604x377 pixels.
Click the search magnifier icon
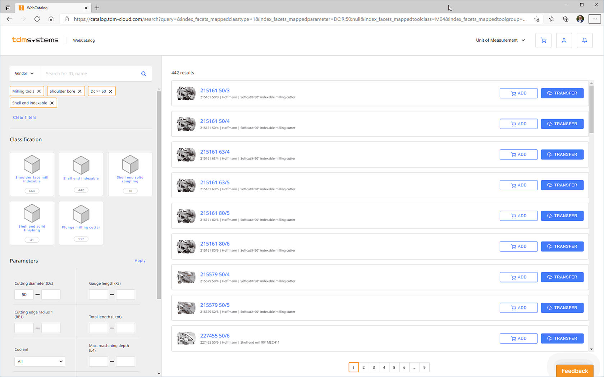(143, 74)
